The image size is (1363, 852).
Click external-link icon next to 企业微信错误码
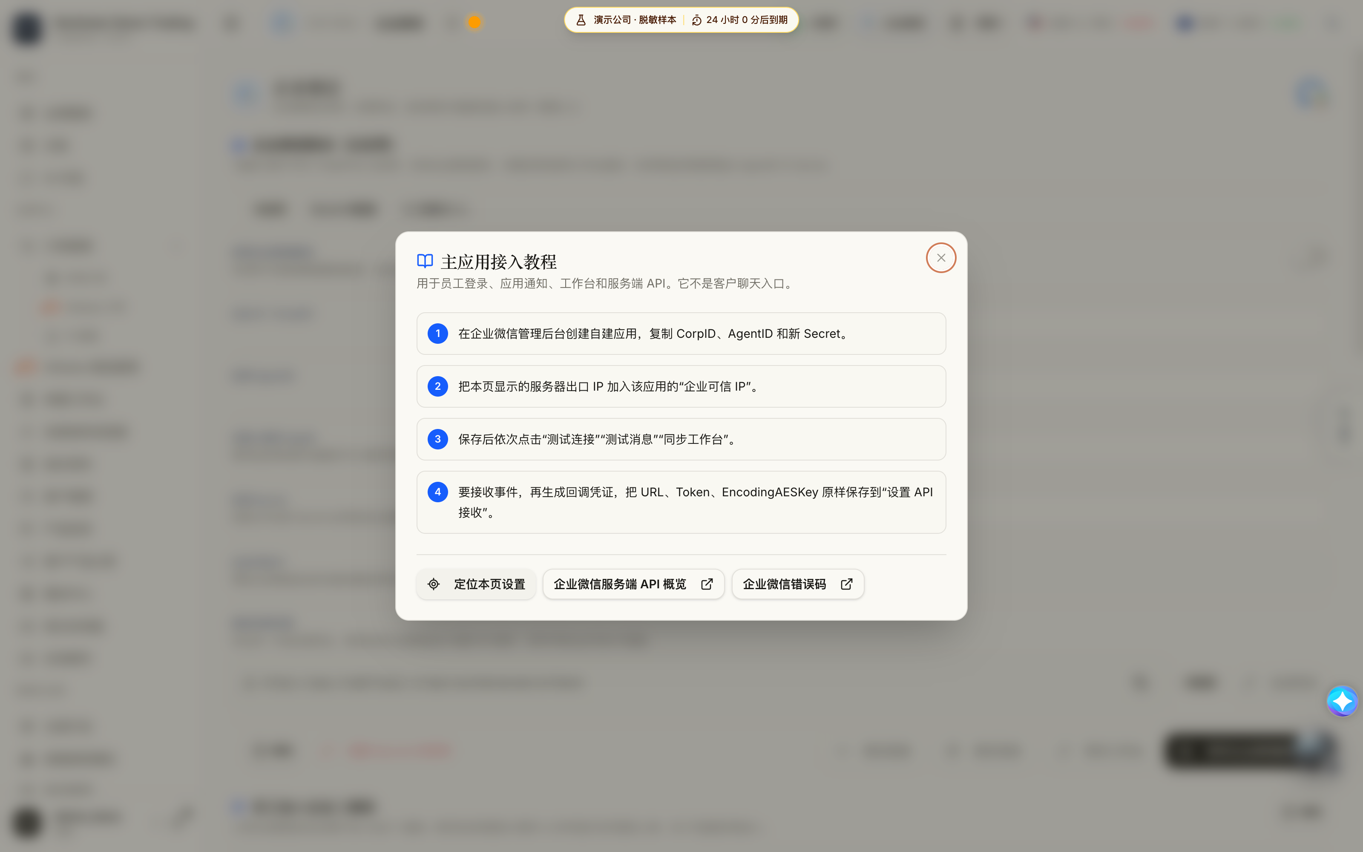(846, 584)
